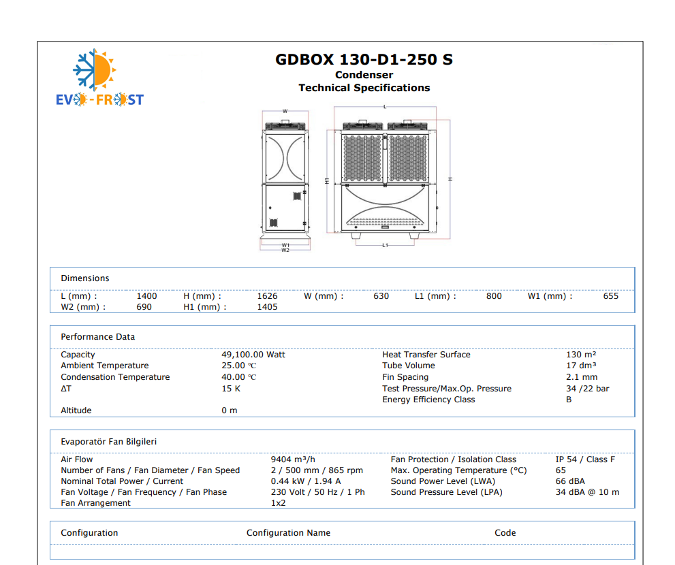Select the value "0.44 kW / 1.94 A"
Image resolution: width=675 pixels, height=565 pixels.
click(x=306, y=481)
